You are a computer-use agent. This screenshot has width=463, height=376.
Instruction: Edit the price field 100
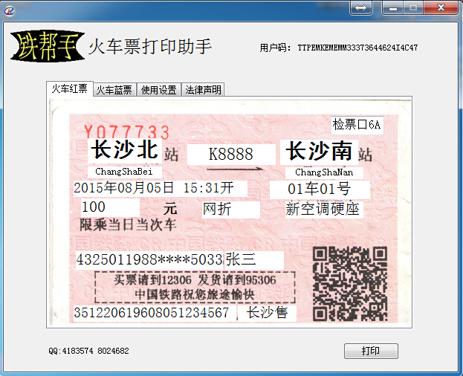110,207
